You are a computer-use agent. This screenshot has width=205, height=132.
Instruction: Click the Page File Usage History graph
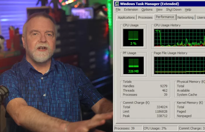pyautogui.click(x=180, y=65)
